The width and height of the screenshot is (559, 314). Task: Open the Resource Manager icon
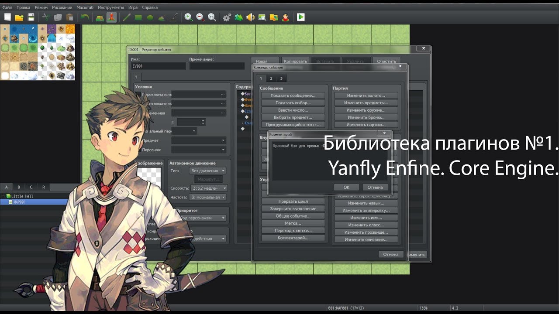tap(274, 17)
